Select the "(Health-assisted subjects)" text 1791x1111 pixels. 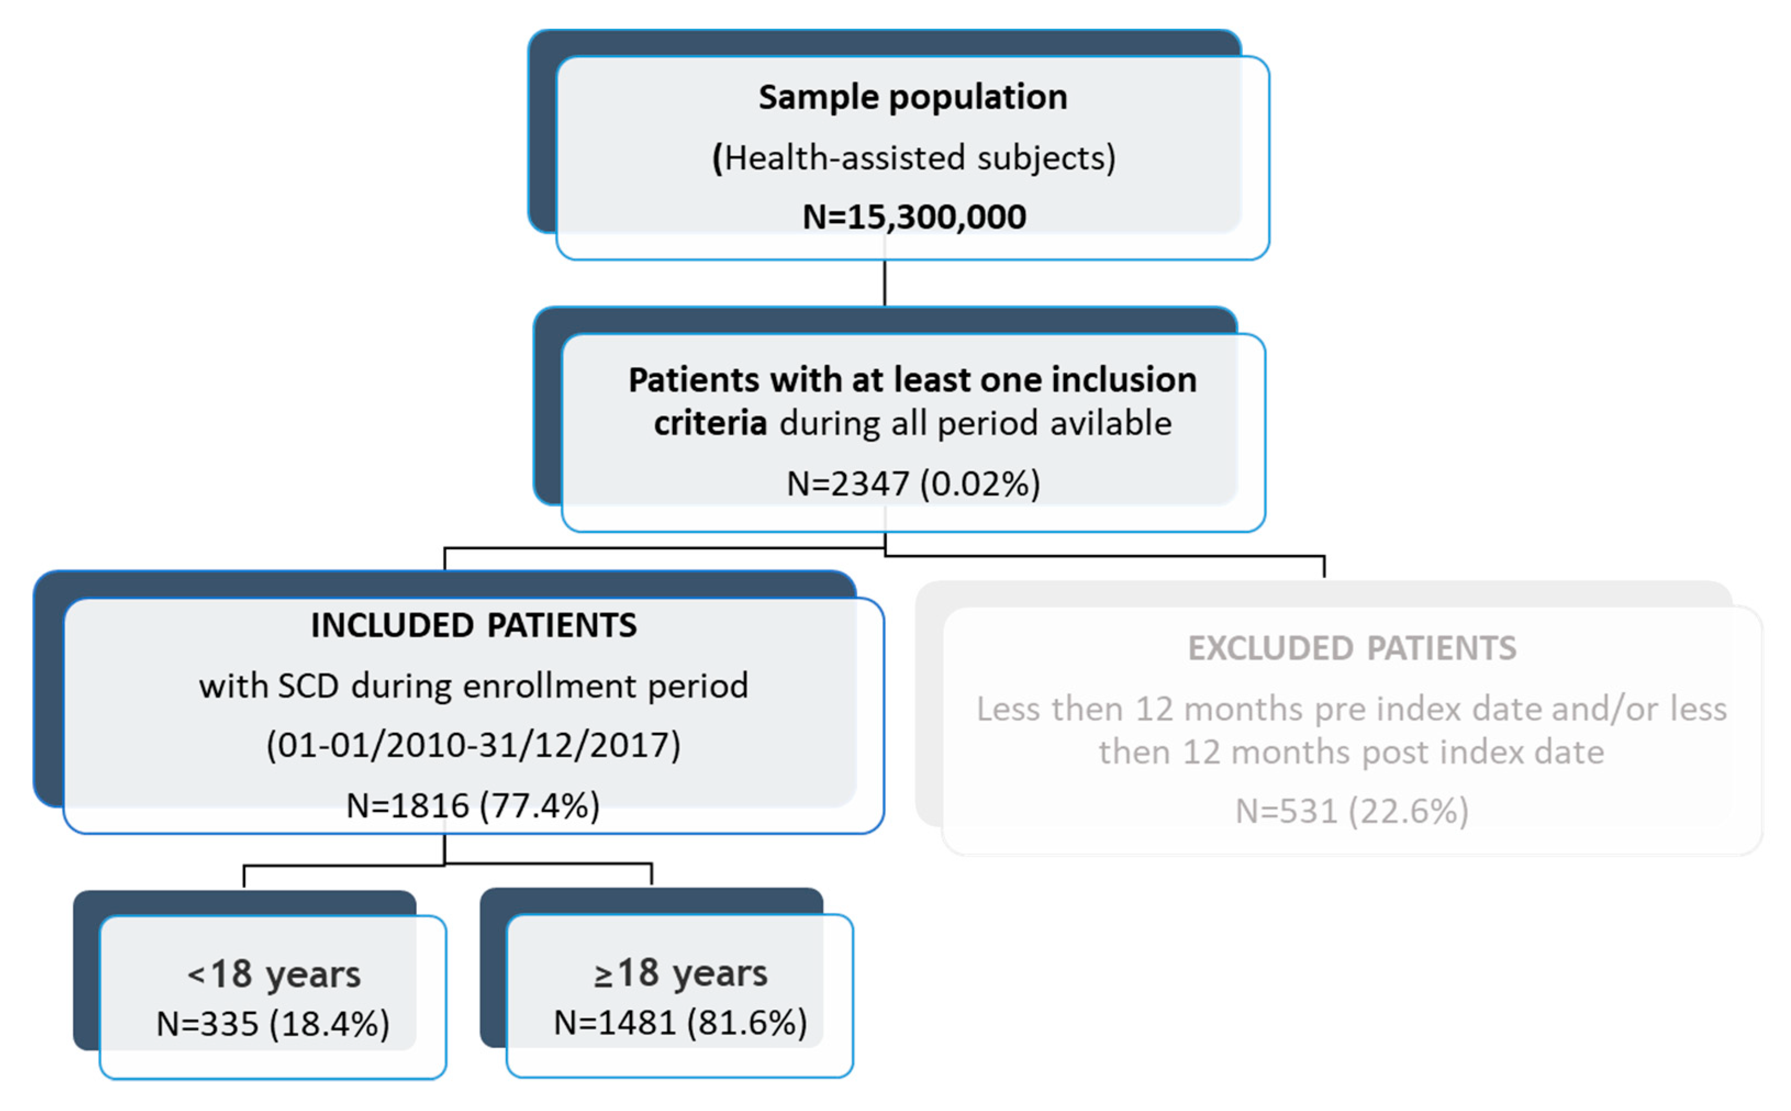coord(913,157)
